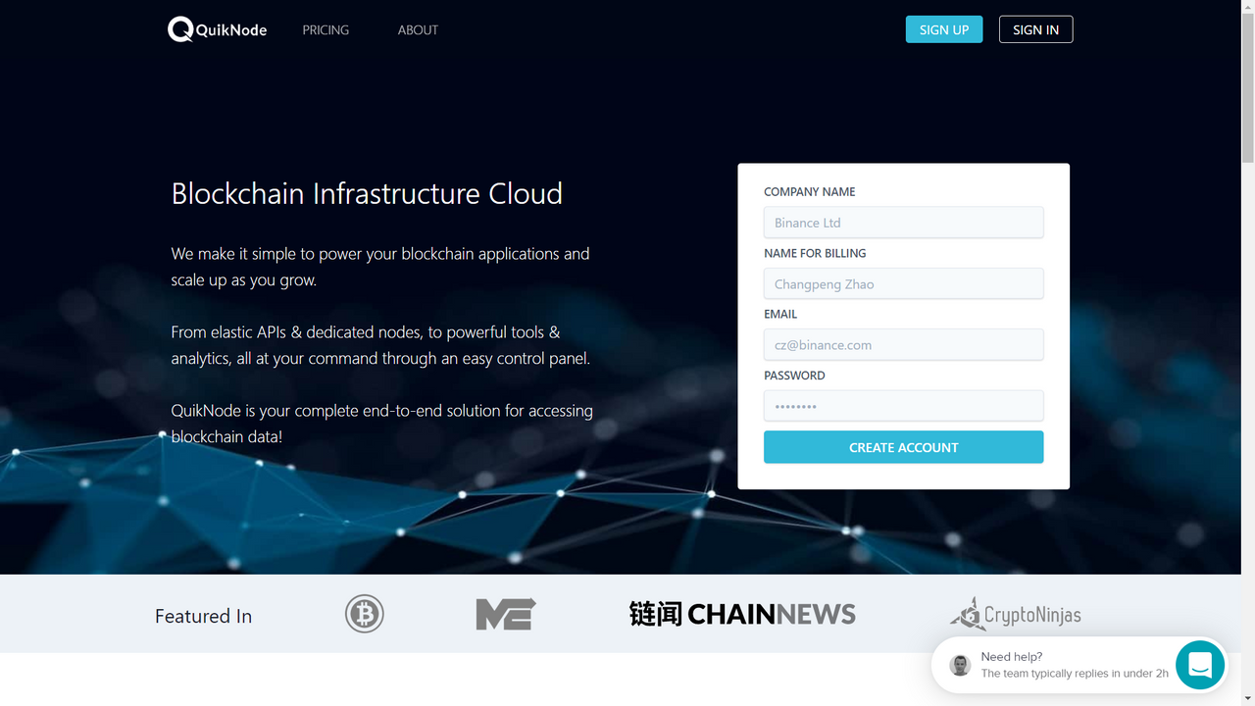This screenshot has height=706, width=1255.
Task: Open the chat widget bubble icon
Action: [1200, 665]
